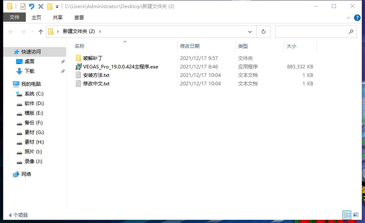
Task: Go forward with the Forward arrow
Action: 23,31
